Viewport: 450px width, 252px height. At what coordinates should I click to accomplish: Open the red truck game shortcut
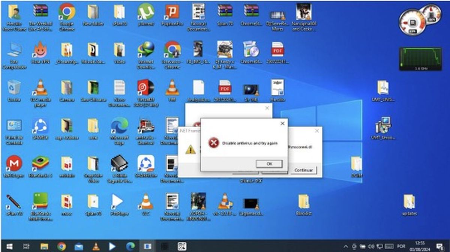pyautogui.click(x=145, y=131)
